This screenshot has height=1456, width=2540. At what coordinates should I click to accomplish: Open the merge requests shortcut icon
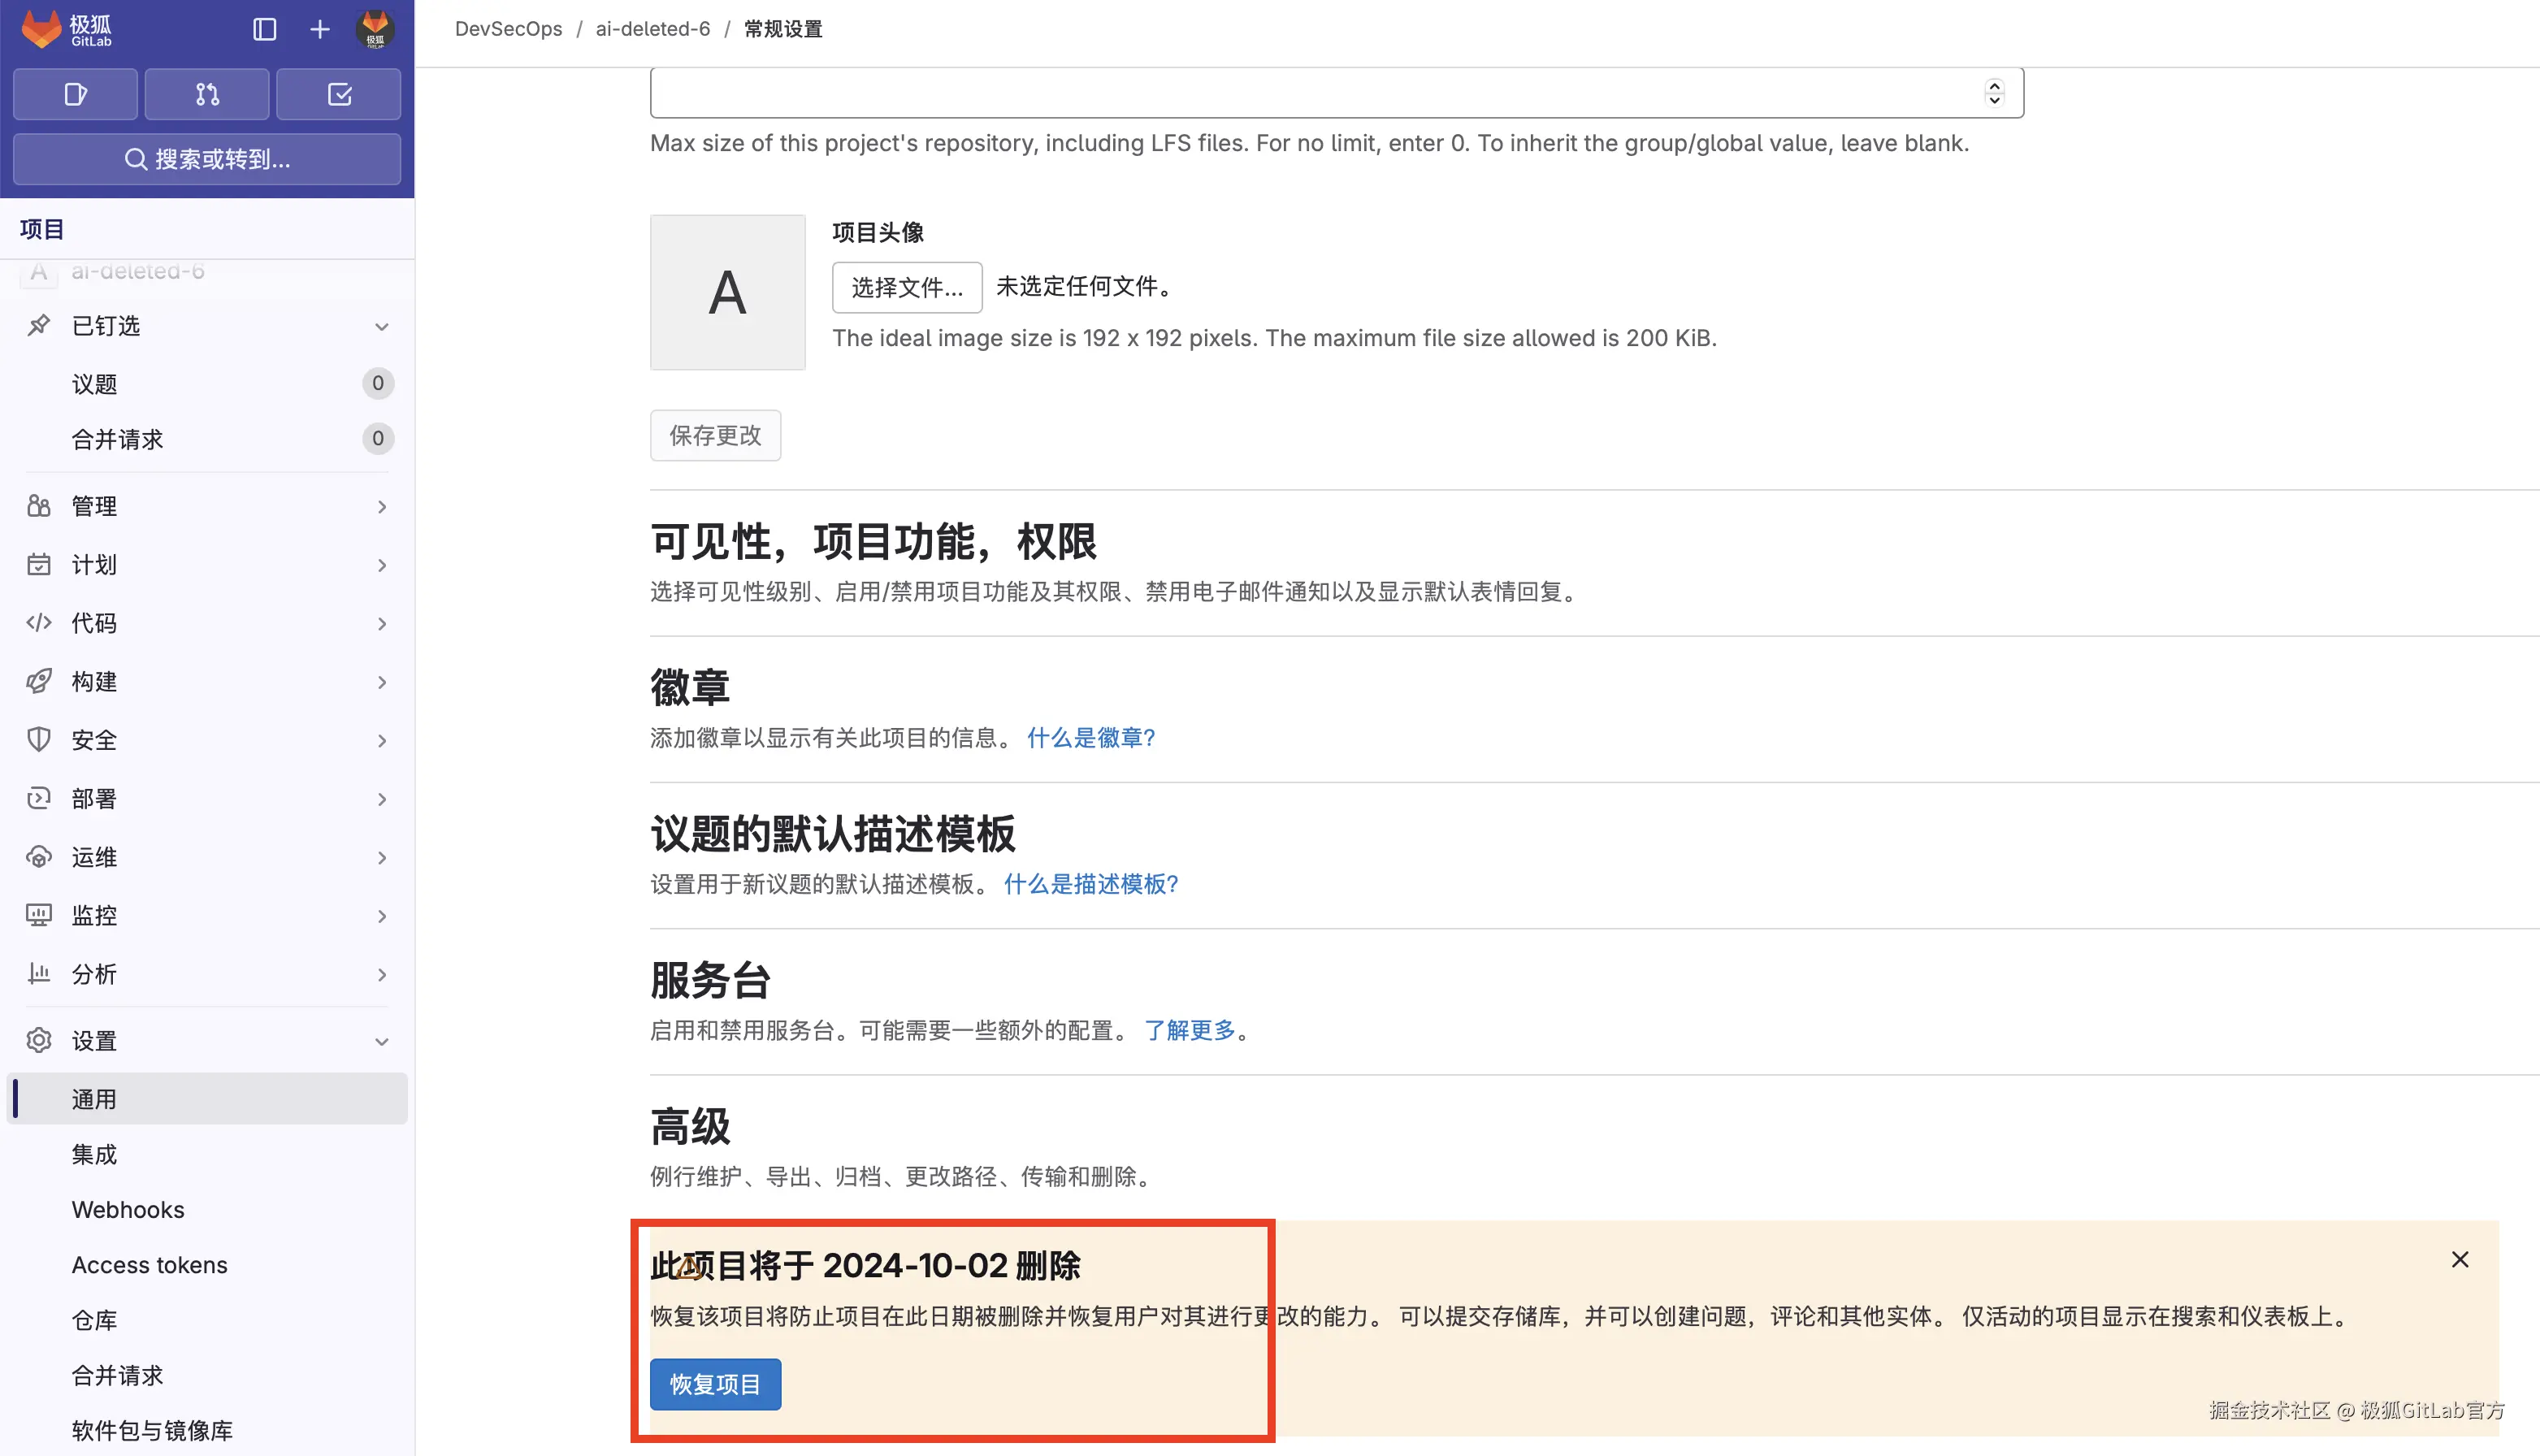207,94
